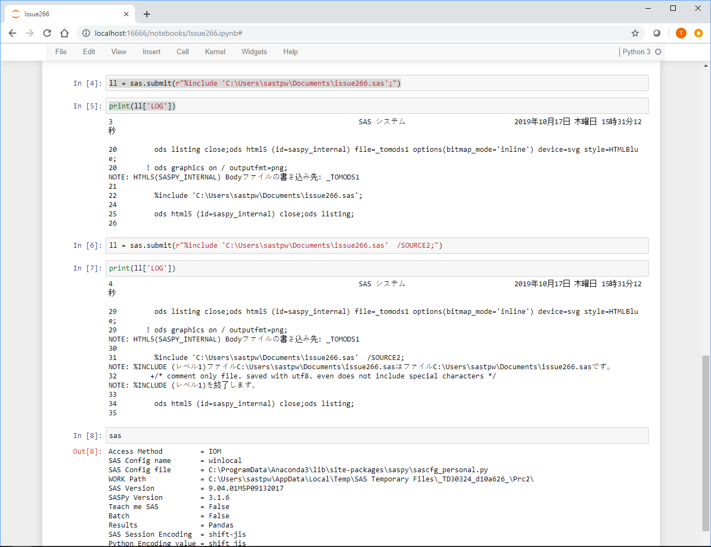Reload the page with the refresh icon

[47, 33]
